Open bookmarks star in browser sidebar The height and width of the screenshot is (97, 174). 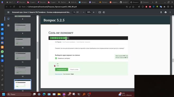point(2,71)
